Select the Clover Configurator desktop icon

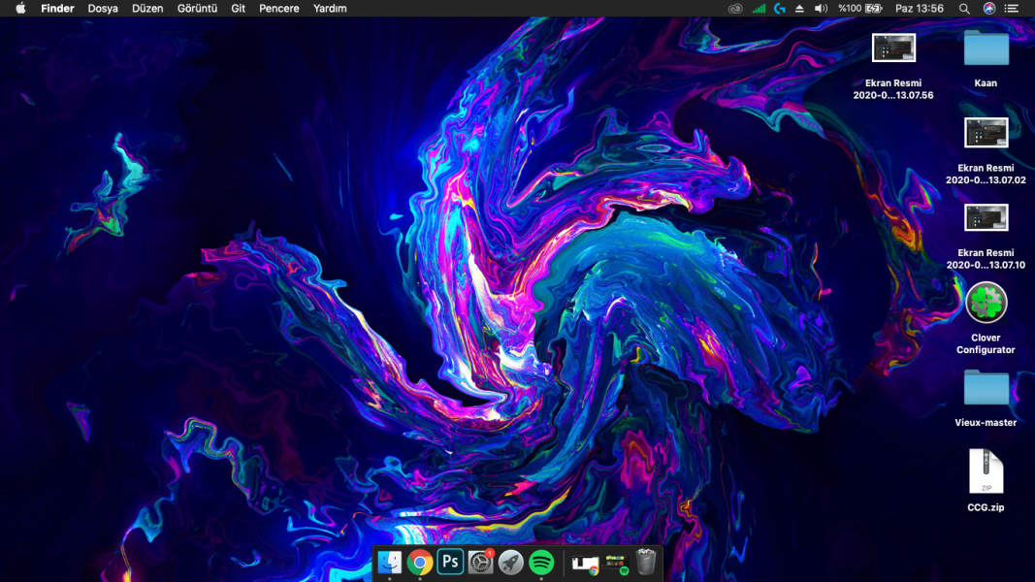tap(986, 303)
